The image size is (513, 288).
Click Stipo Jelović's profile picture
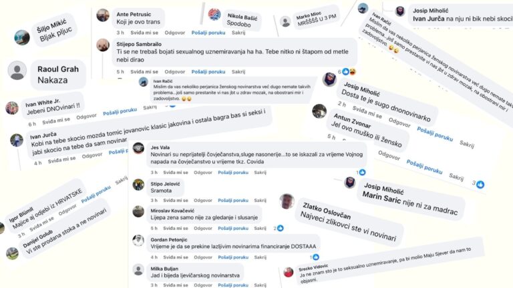(x=138, y=184)
